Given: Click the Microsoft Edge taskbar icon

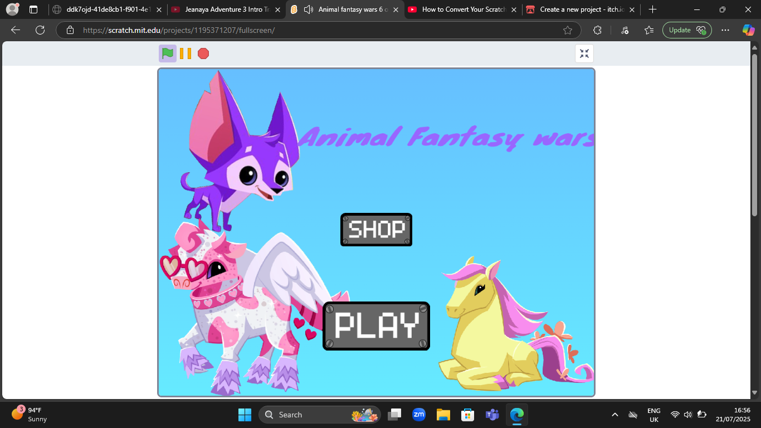Looking at the screenshot, I should tap(517, 415).
